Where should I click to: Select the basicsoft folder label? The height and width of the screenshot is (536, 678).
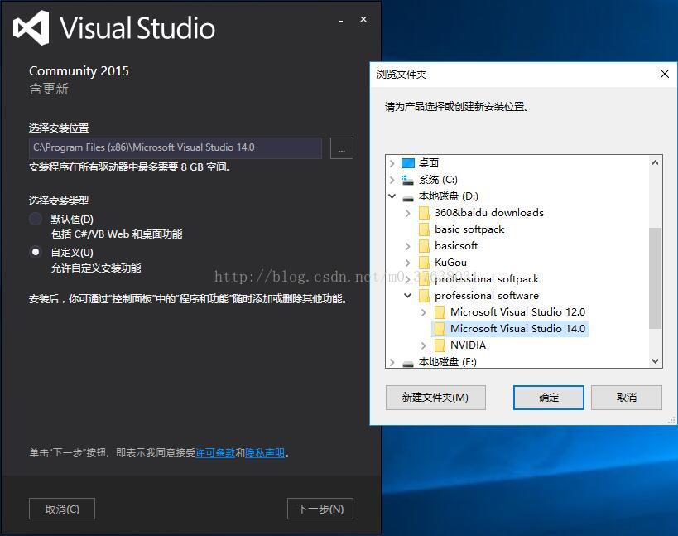pyautogui.click(x=456, y=246)
